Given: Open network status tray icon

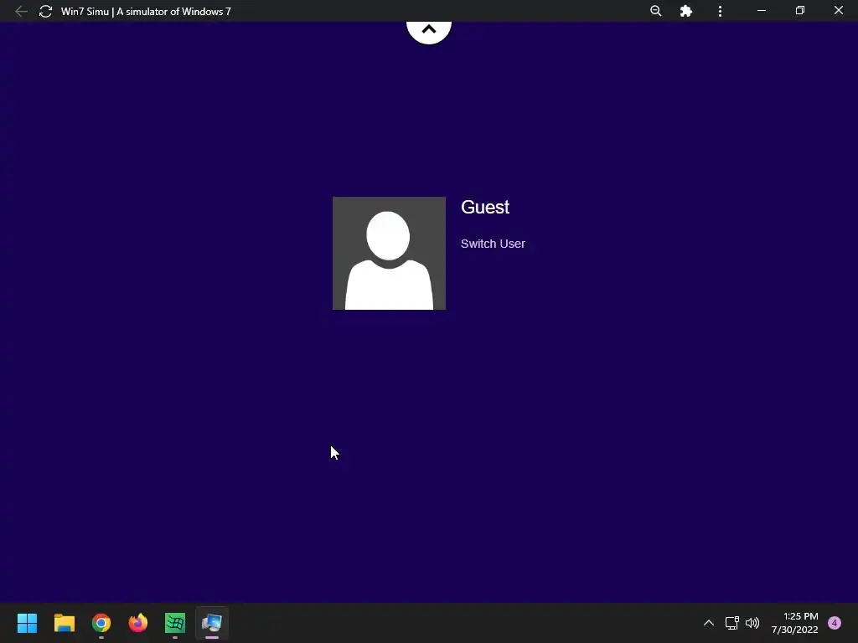Looking at the screenshot, I should (x=731, y=623).
